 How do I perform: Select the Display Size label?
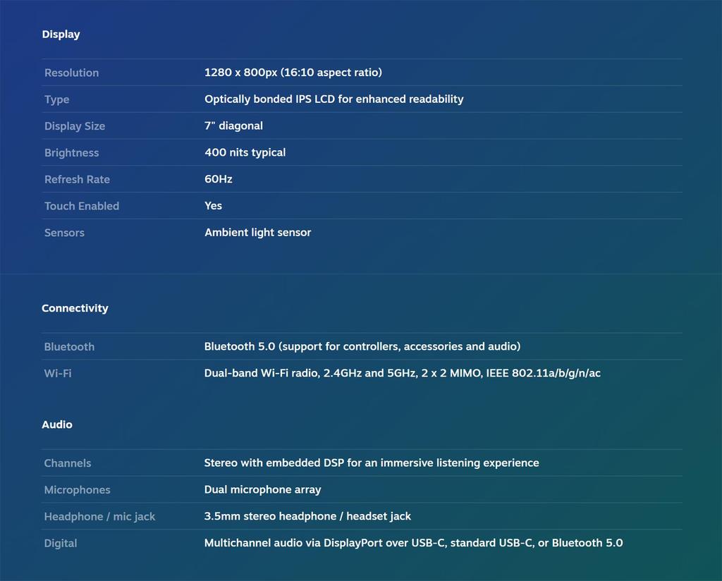(x=75, y=126)
